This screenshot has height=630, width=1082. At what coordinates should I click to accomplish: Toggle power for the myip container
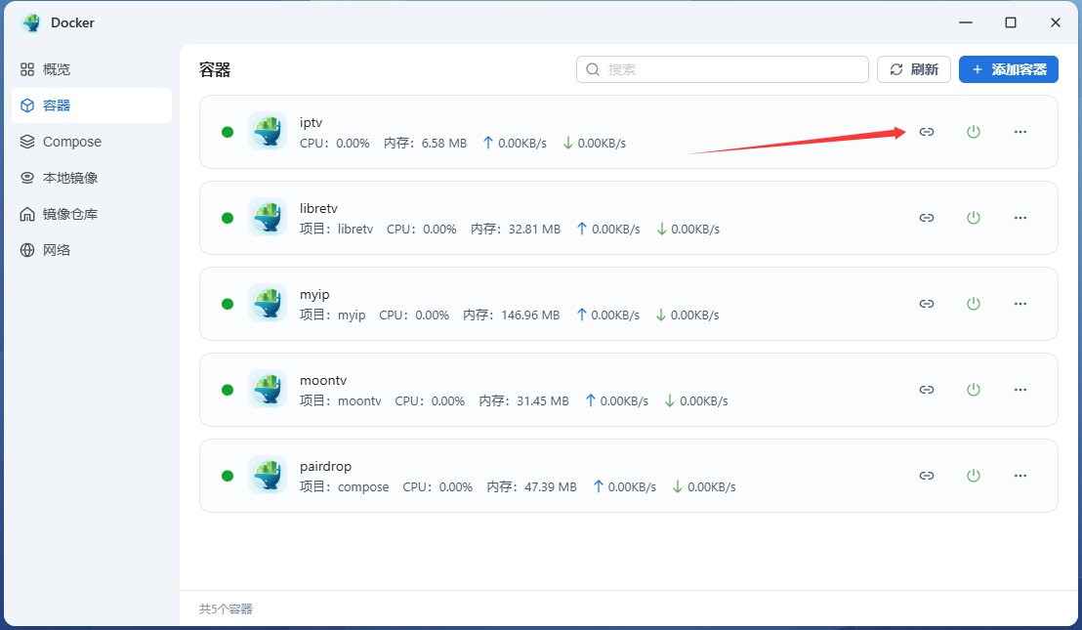973,304
